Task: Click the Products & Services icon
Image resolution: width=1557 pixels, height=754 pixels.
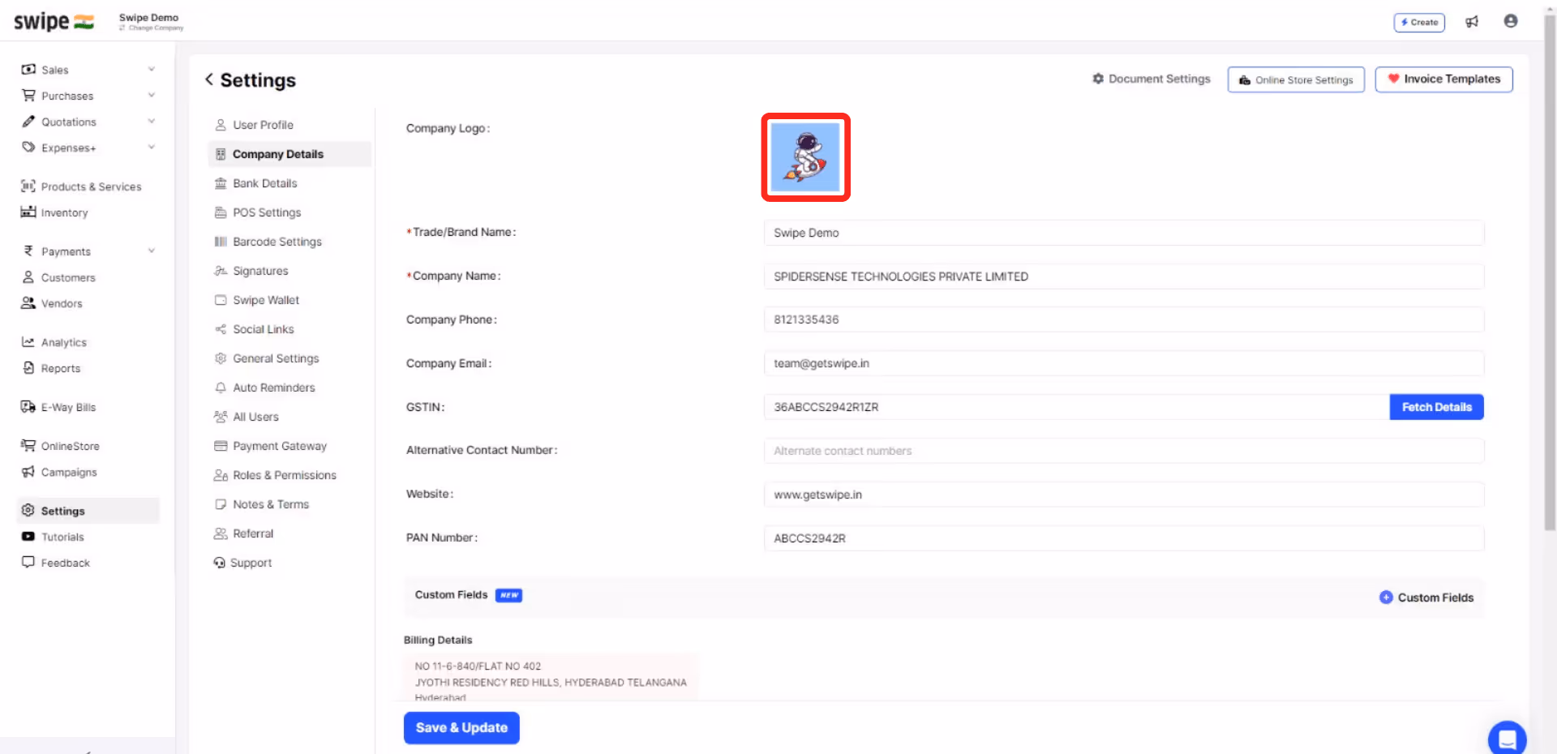Action: (28, 186)
